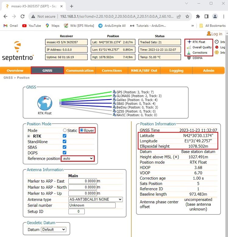Expand the RTK options tree

point(29,136)
